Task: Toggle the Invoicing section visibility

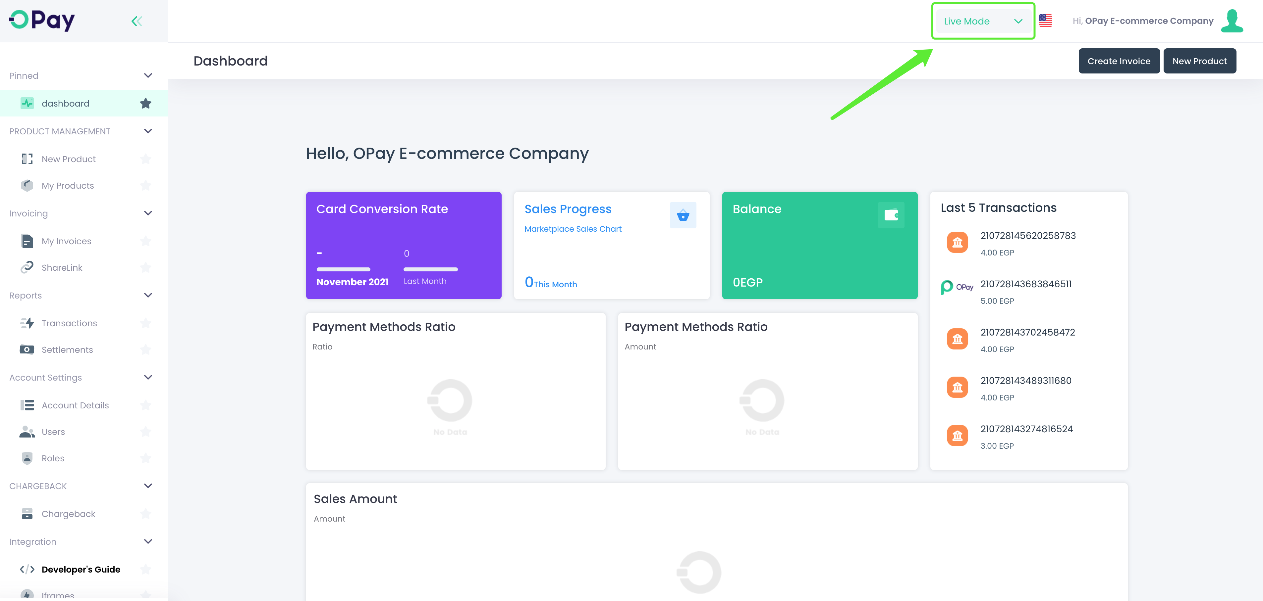Action: point(147,213)
